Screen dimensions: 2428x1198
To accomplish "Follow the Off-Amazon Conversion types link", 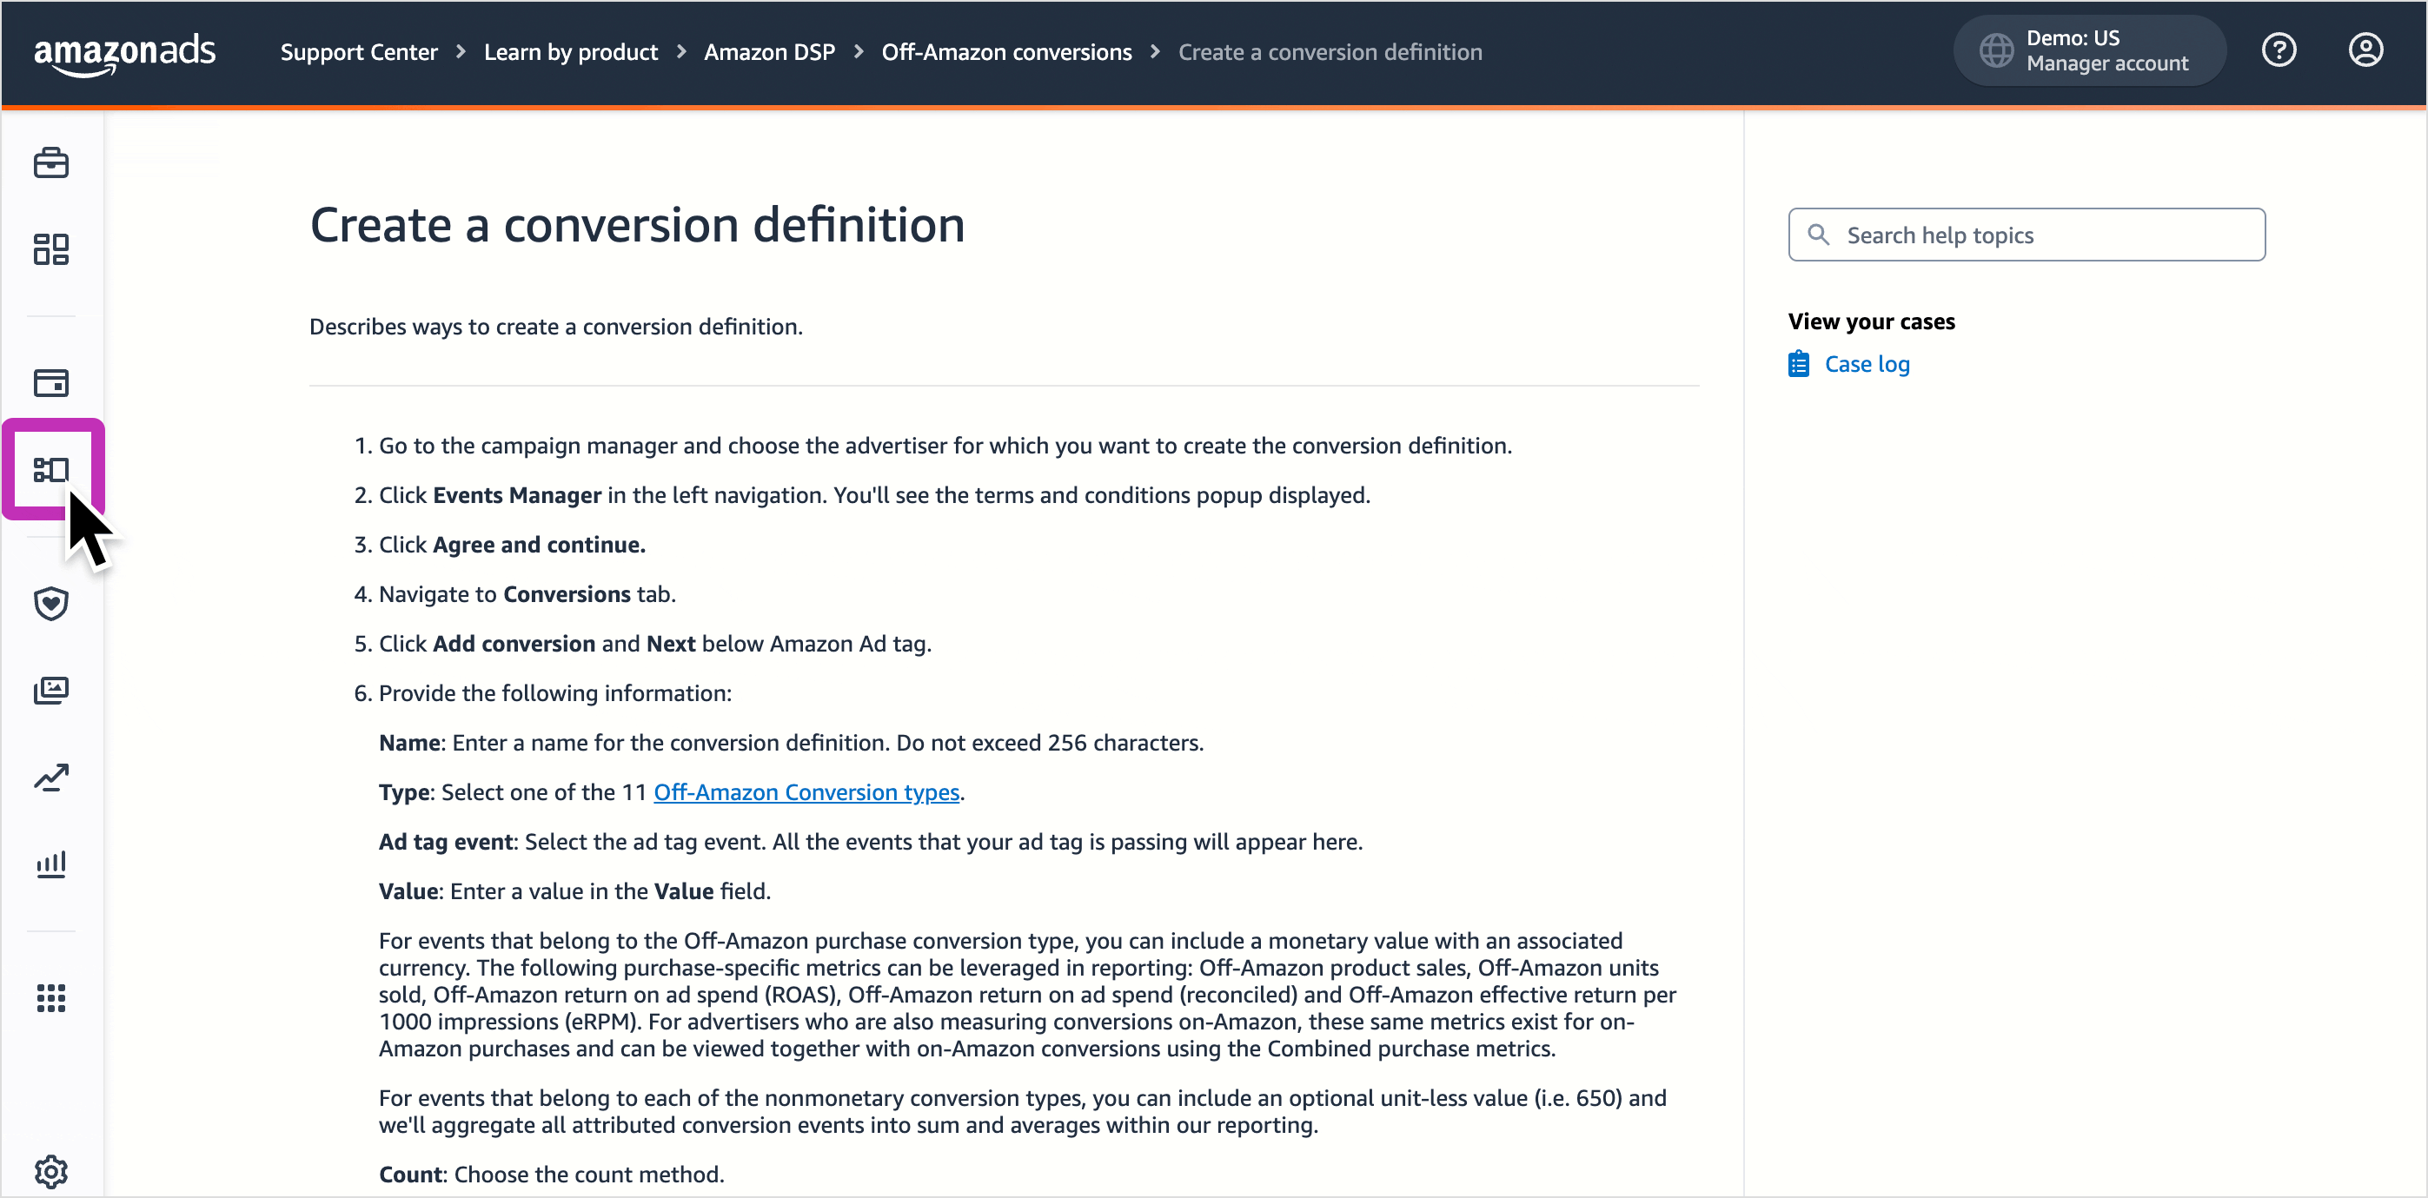I will (806, 791).
